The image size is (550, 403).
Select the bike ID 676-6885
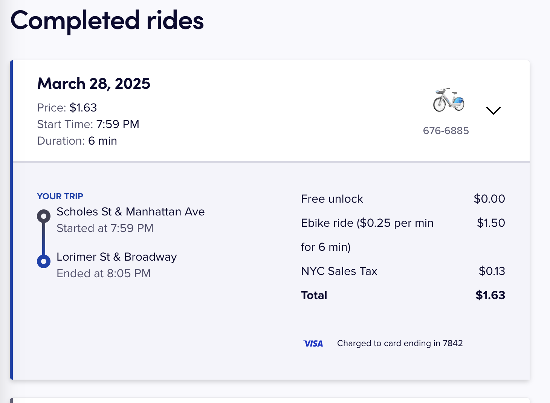(x=446, y=131)
